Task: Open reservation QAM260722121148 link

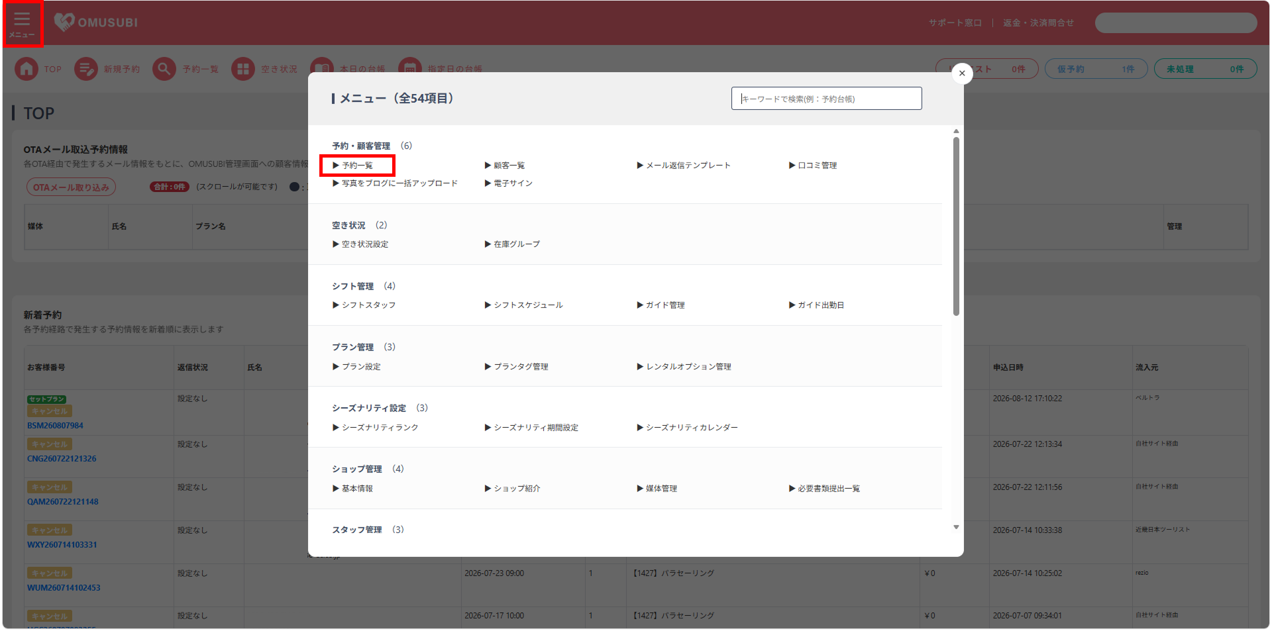Action: point(62,502)
